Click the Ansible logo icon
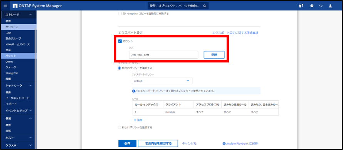 click(x=224, y=144)
